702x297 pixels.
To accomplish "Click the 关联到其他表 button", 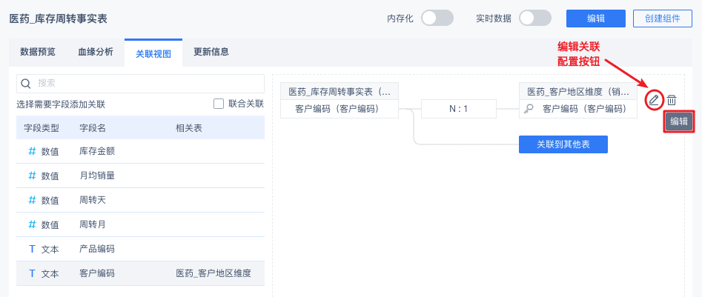I will [563, 144].
